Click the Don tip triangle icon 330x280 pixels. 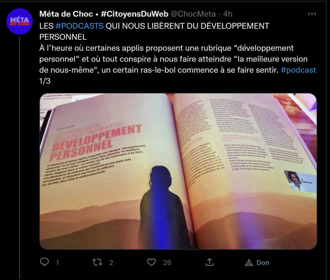click(249, 263)
